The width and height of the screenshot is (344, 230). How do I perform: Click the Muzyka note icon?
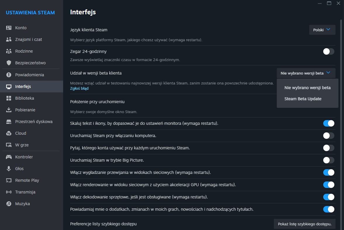[9, 203]
